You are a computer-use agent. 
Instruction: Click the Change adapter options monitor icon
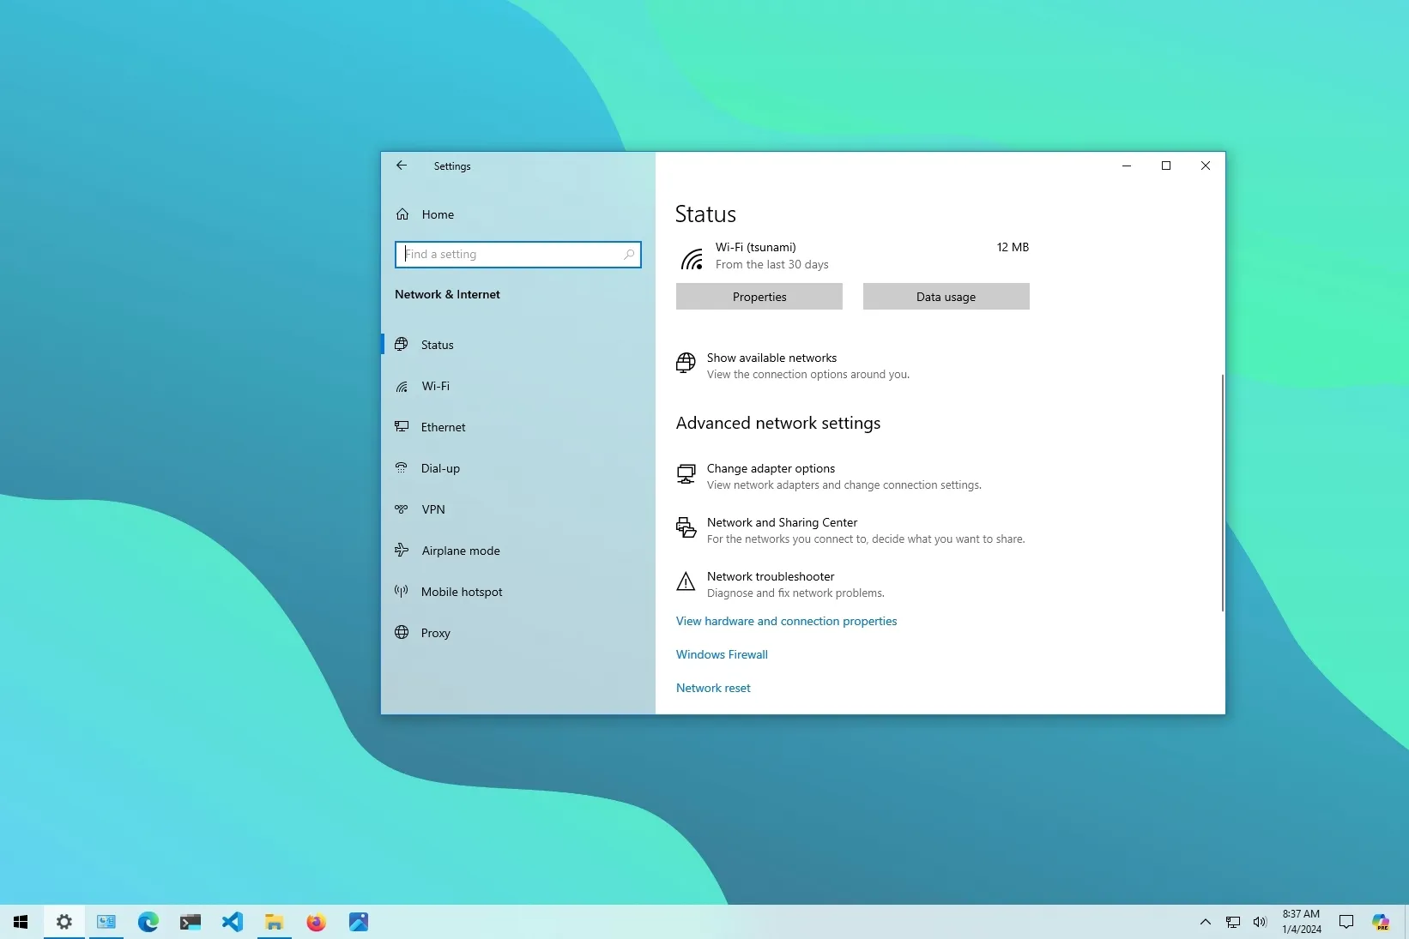[x=686, y=474]
